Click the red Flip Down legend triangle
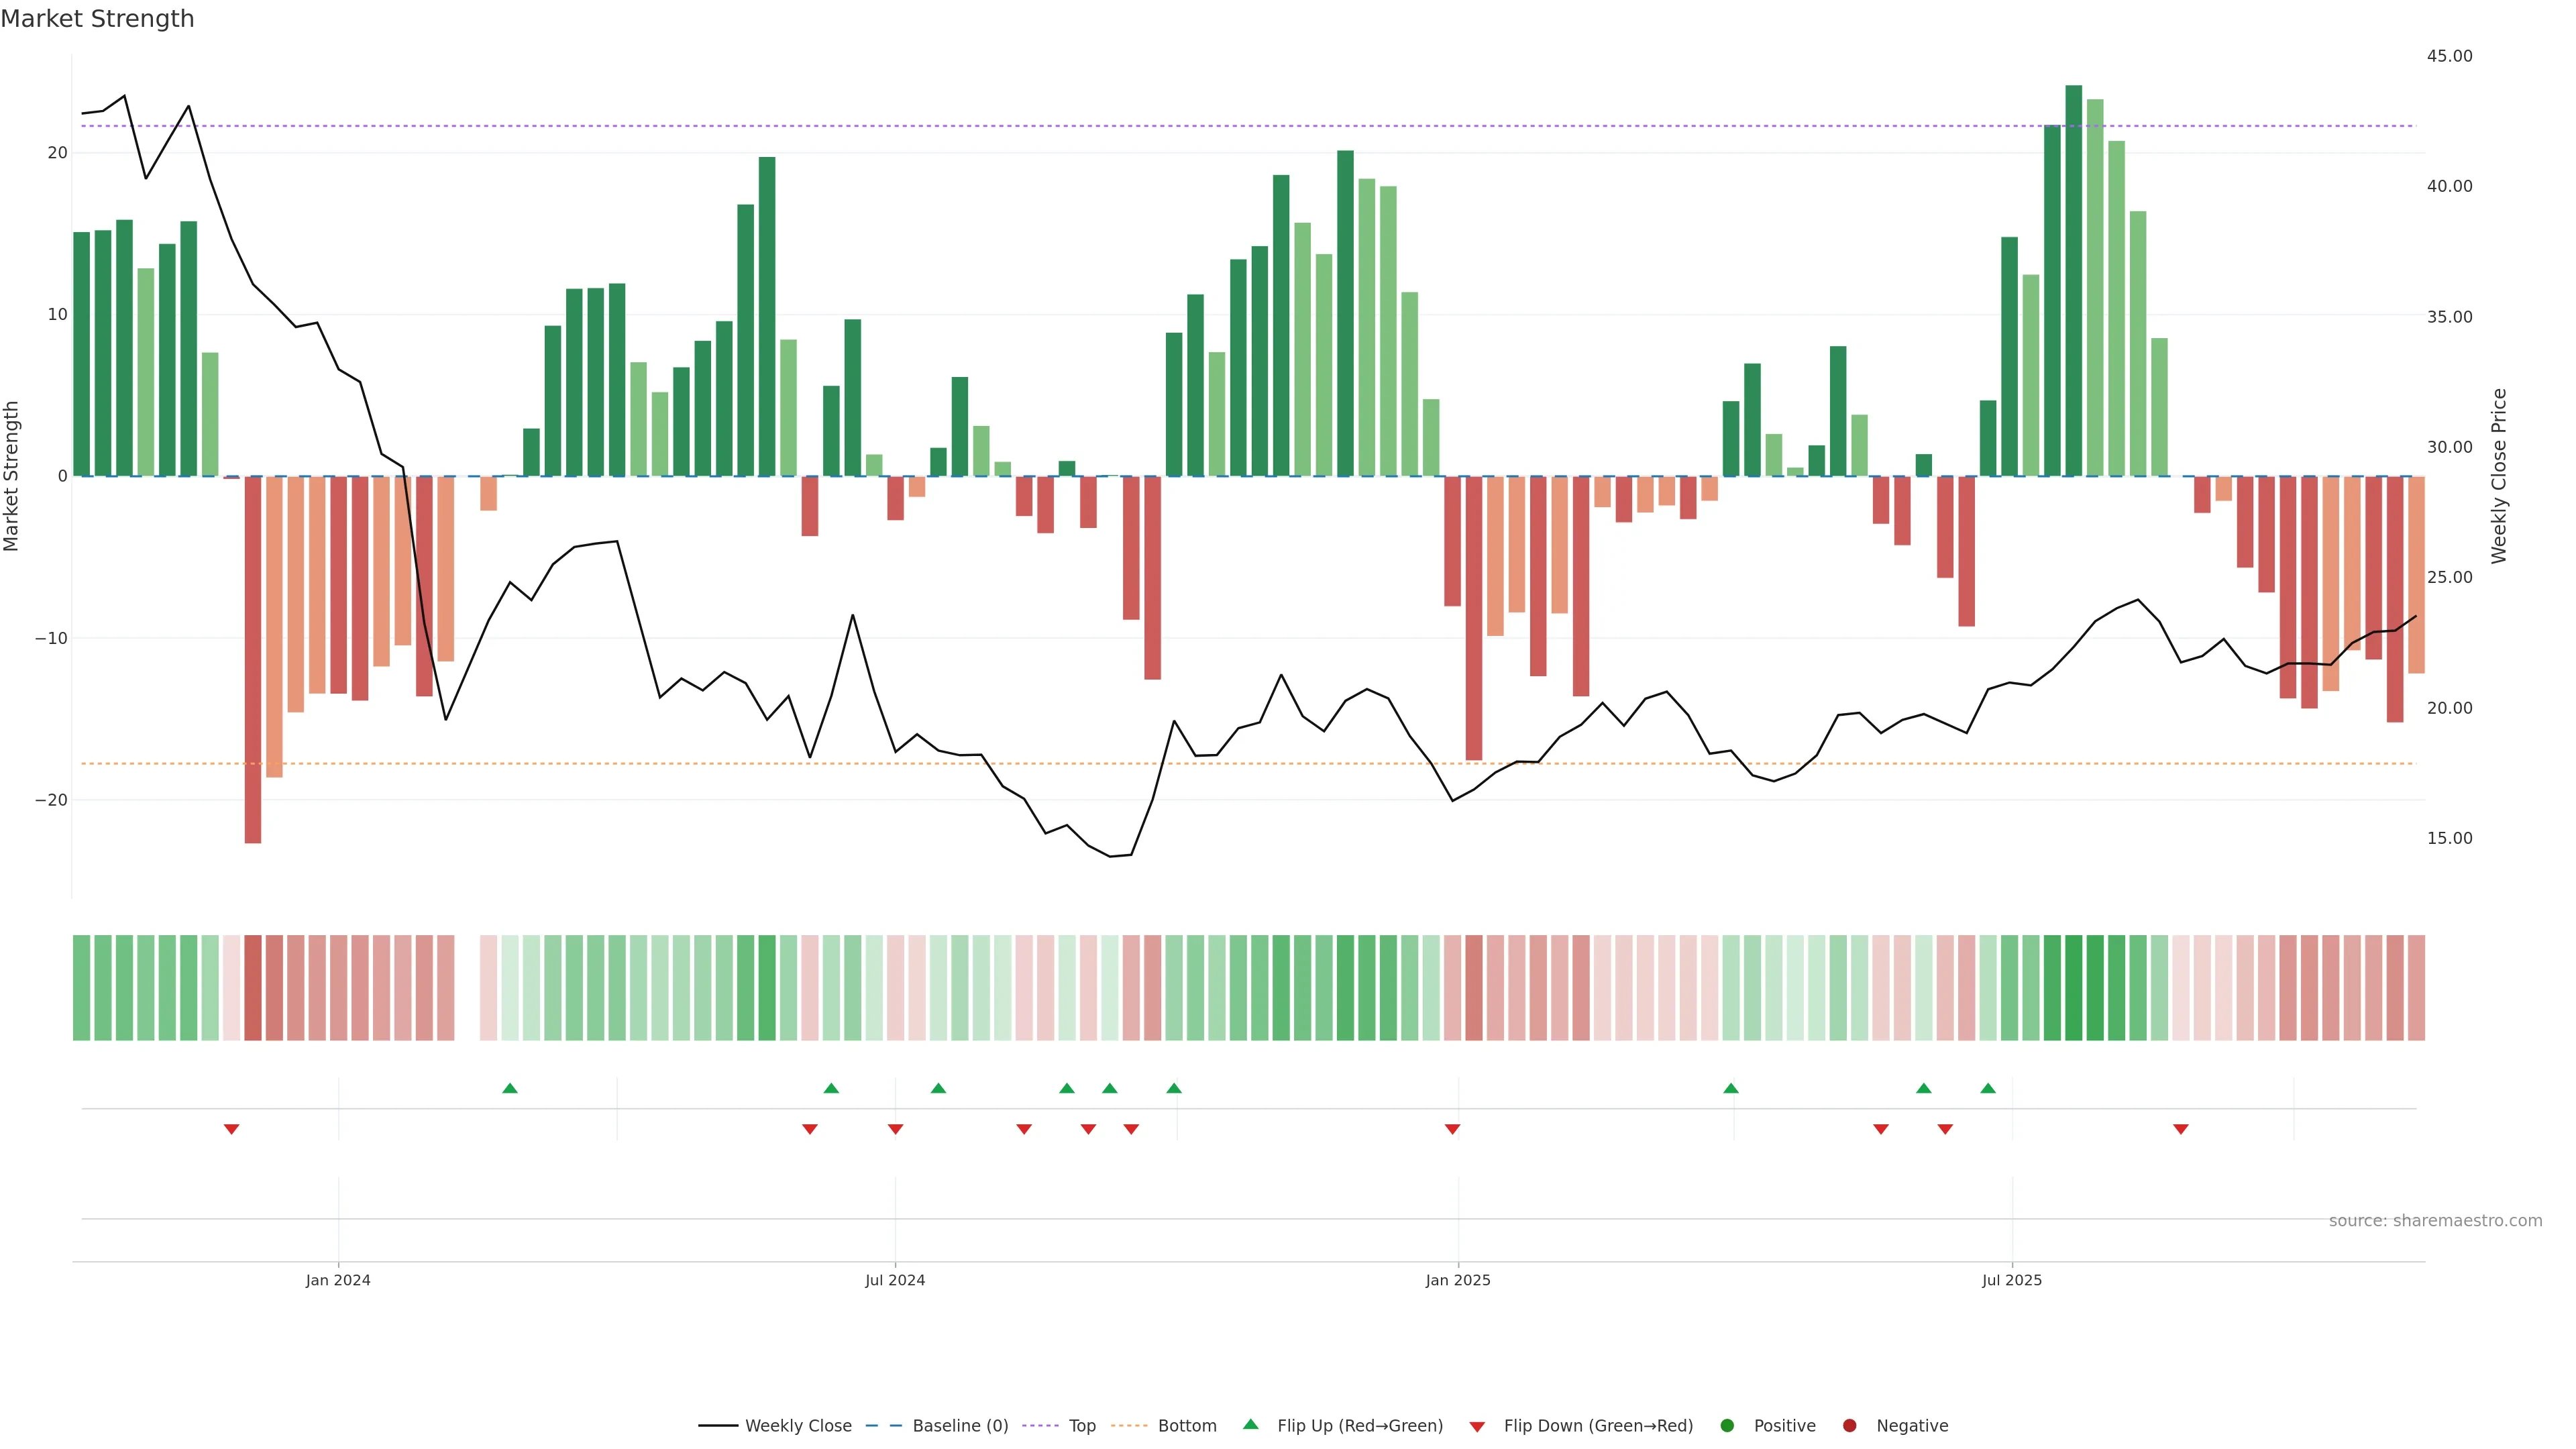Image resolution: width=2576 pixels, height=1449 pixels. point(1477,1426)
